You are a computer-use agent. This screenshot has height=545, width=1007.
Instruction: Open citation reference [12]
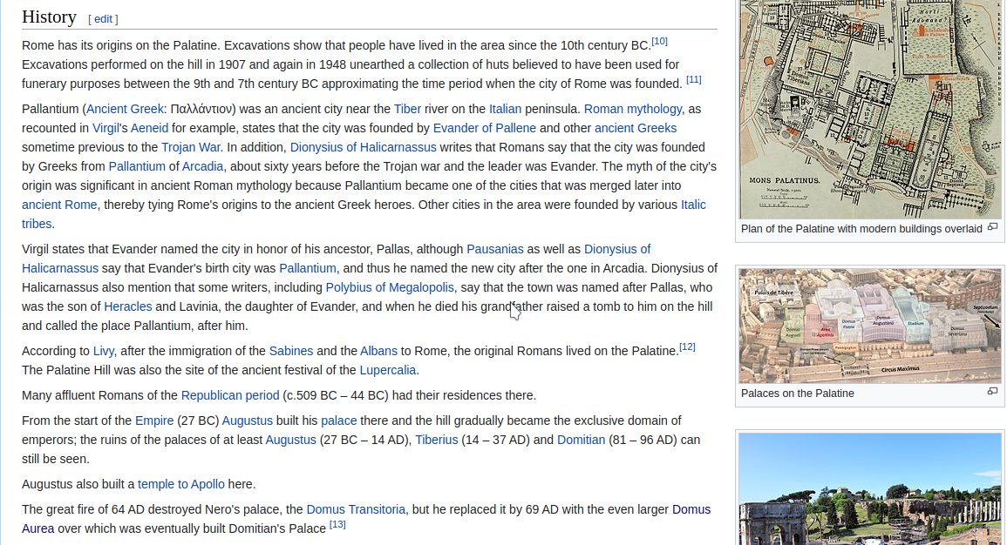pyautogui.click(x=687, y=347)
